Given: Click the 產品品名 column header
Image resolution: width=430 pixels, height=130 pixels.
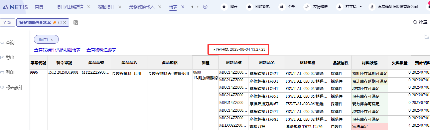Looking at the screenshot, I should tap(129, 63).
